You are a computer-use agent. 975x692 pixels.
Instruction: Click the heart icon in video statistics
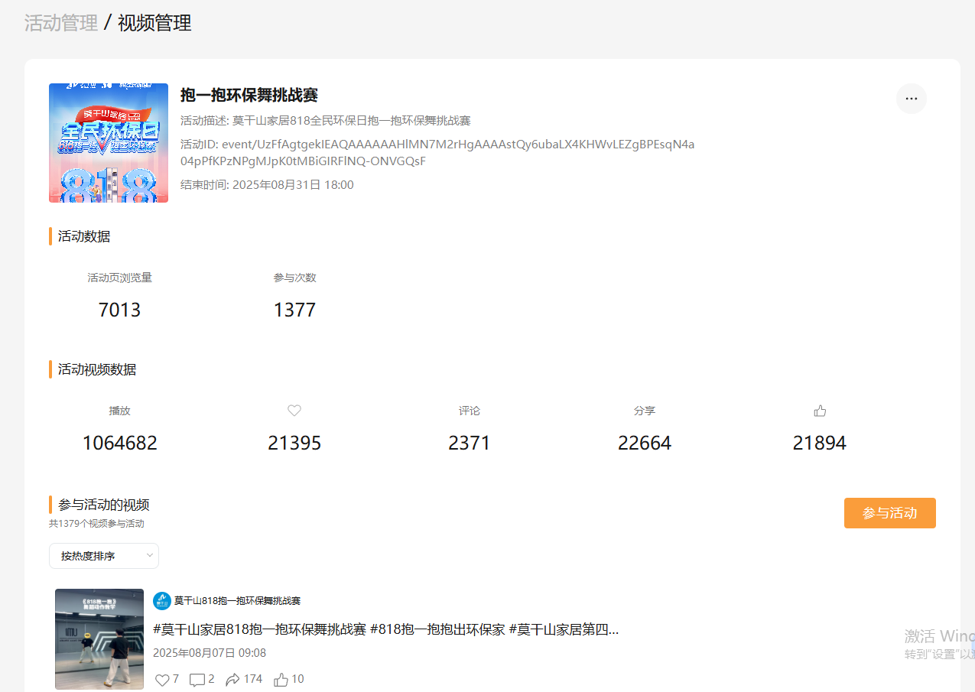294,411
